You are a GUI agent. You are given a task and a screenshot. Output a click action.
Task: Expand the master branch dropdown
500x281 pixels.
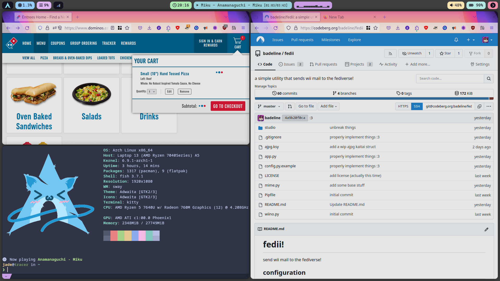(x=269, y=106)
